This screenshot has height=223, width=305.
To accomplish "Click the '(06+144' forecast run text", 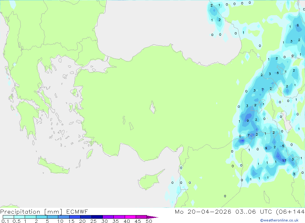I will (290, 211).
